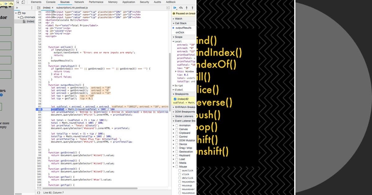
Task: Switch to the Network tab
Action: click(79, 2)
